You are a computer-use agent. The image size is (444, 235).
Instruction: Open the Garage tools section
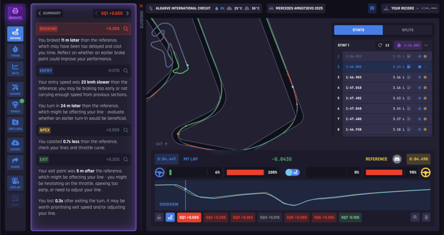tap(15, 89)
